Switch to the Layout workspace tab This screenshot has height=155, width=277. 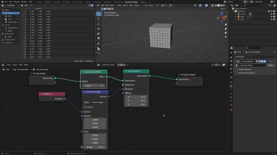coord(39,2)
